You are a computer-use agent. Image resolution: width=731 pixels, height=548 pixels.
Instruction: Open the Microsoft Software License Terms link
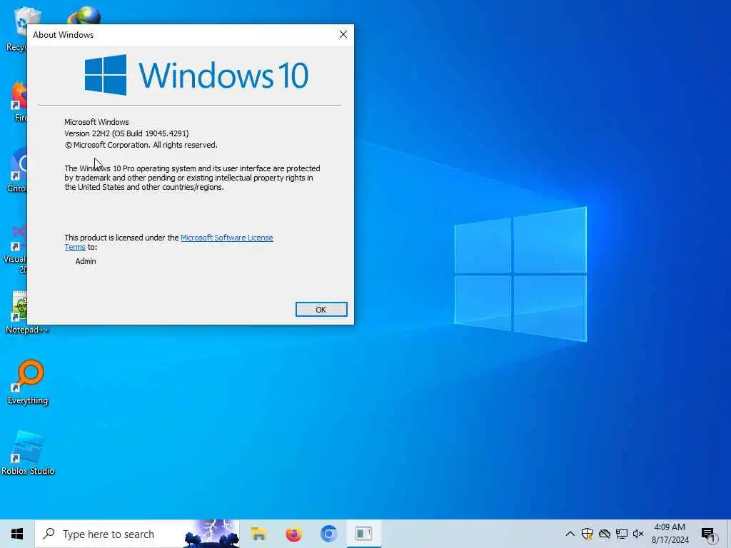[x=168, y=243]
